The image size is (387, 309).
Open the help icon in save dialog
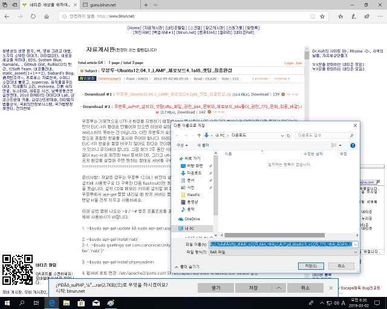point(353,145)
